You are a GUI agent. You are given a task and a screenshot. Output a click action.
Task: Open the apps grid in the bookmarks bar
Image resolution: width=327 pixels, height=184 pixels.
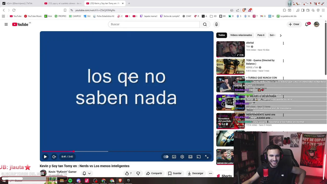[3, 16]
